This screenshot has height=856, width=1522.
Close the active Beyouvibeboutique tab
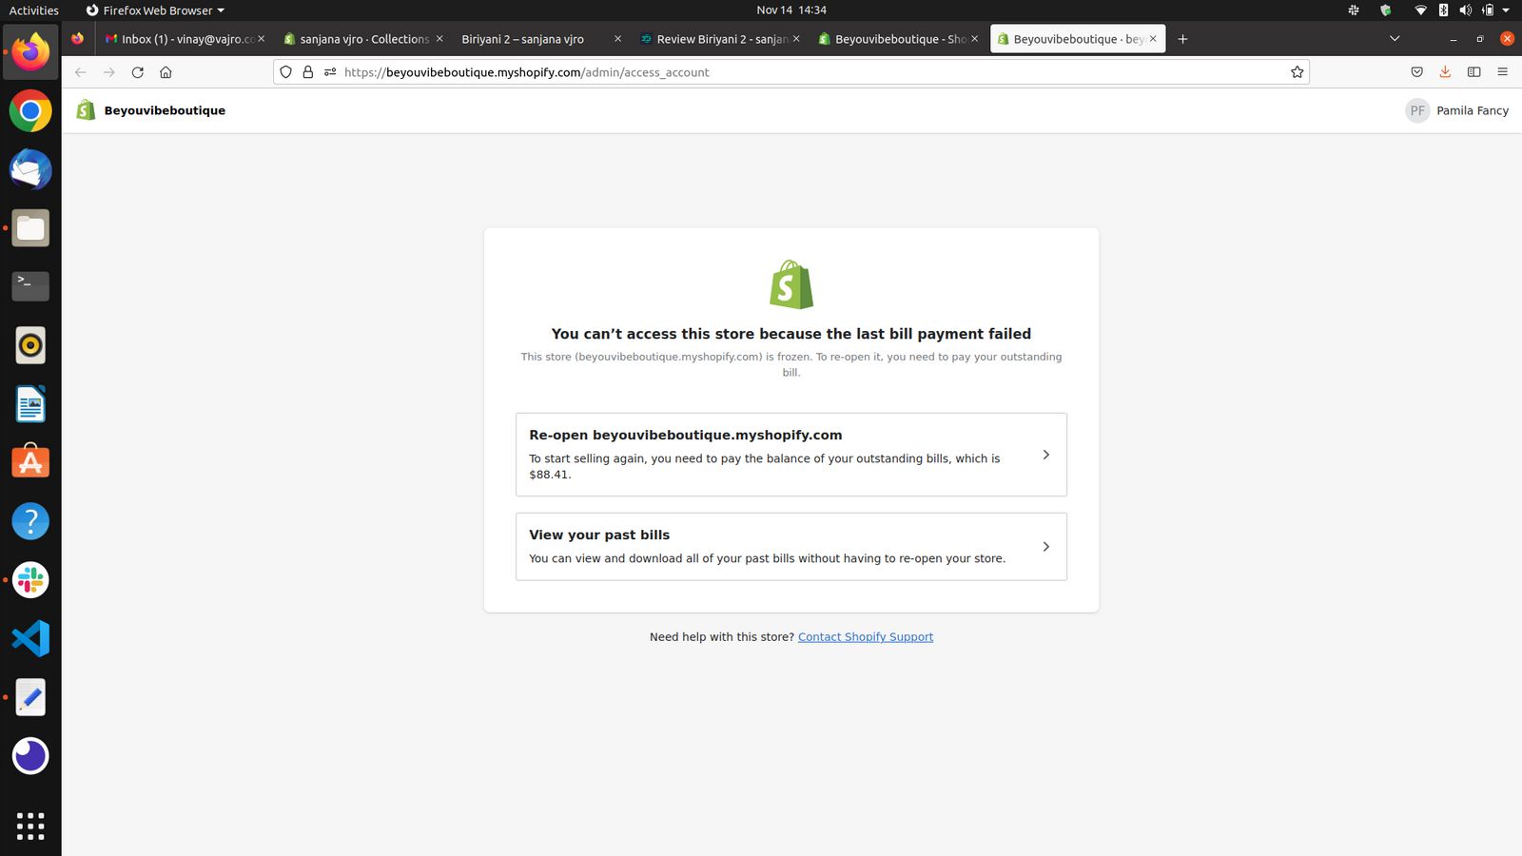pyautogui.click(x=1153, y=39)
